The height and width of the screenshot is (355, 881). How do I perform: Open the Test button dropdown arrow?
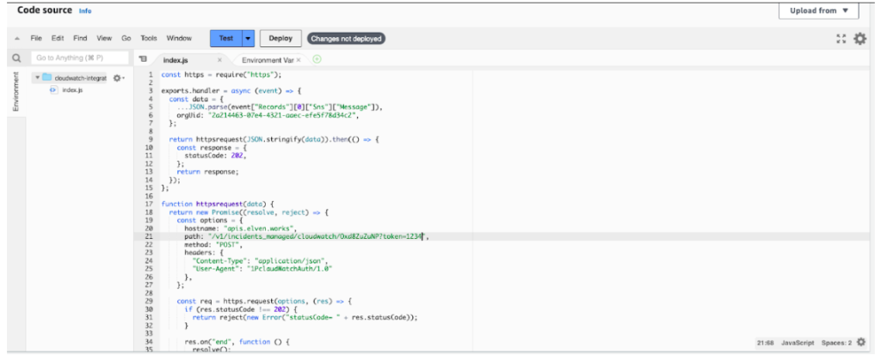point(249,39)
